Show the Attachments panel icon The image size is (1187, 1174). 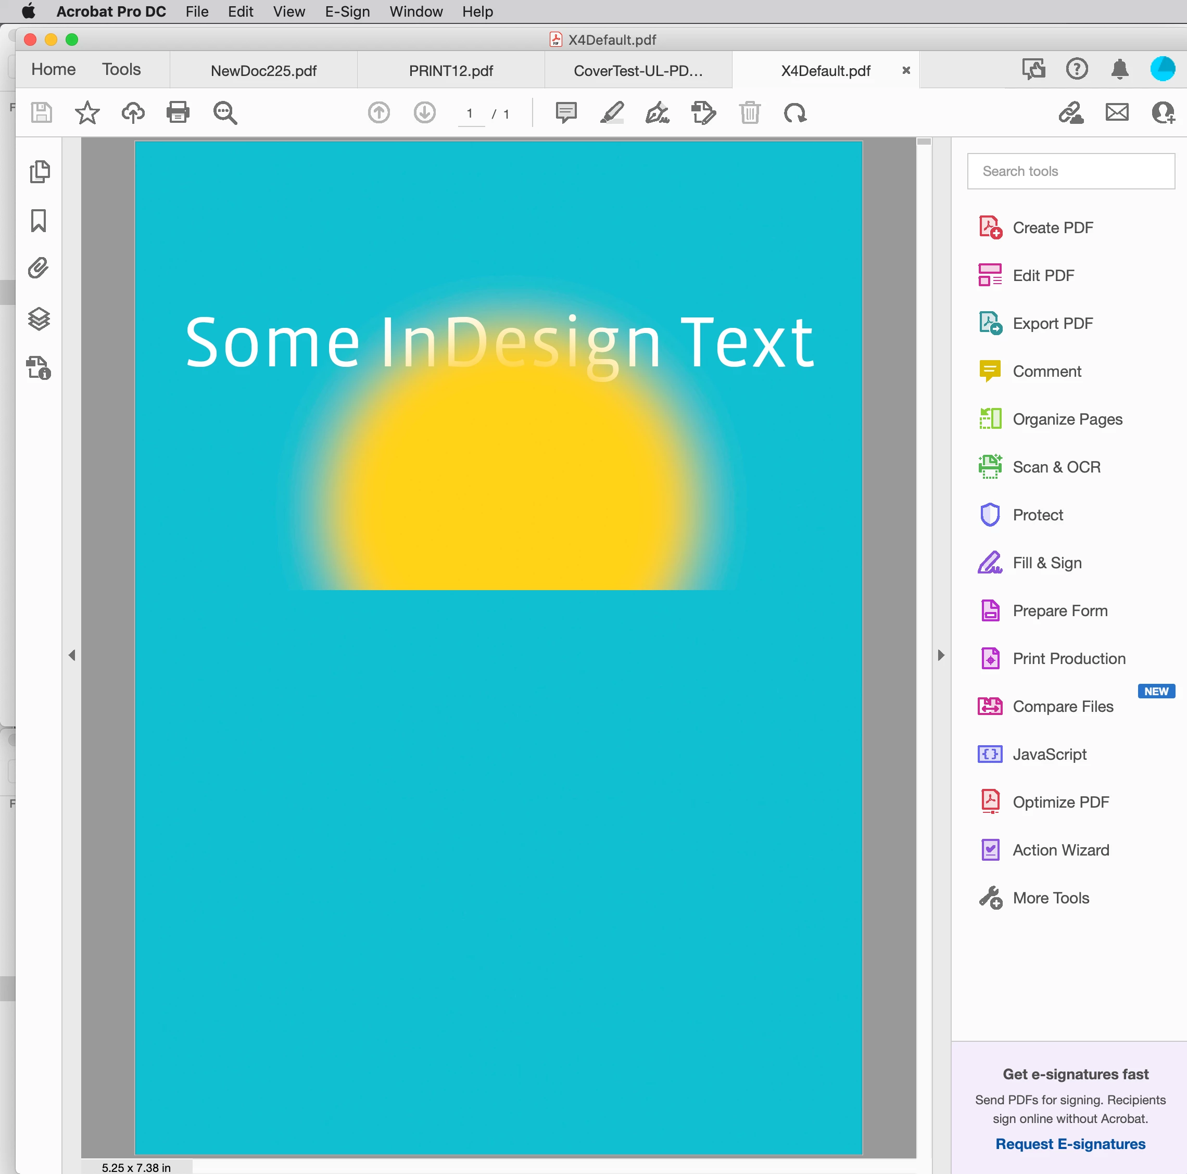(39, 269)
